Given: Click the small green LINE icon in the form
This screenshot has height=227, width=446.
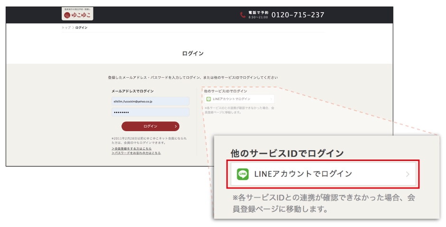Looking at the screenshot, I should (x=208, y=99).
